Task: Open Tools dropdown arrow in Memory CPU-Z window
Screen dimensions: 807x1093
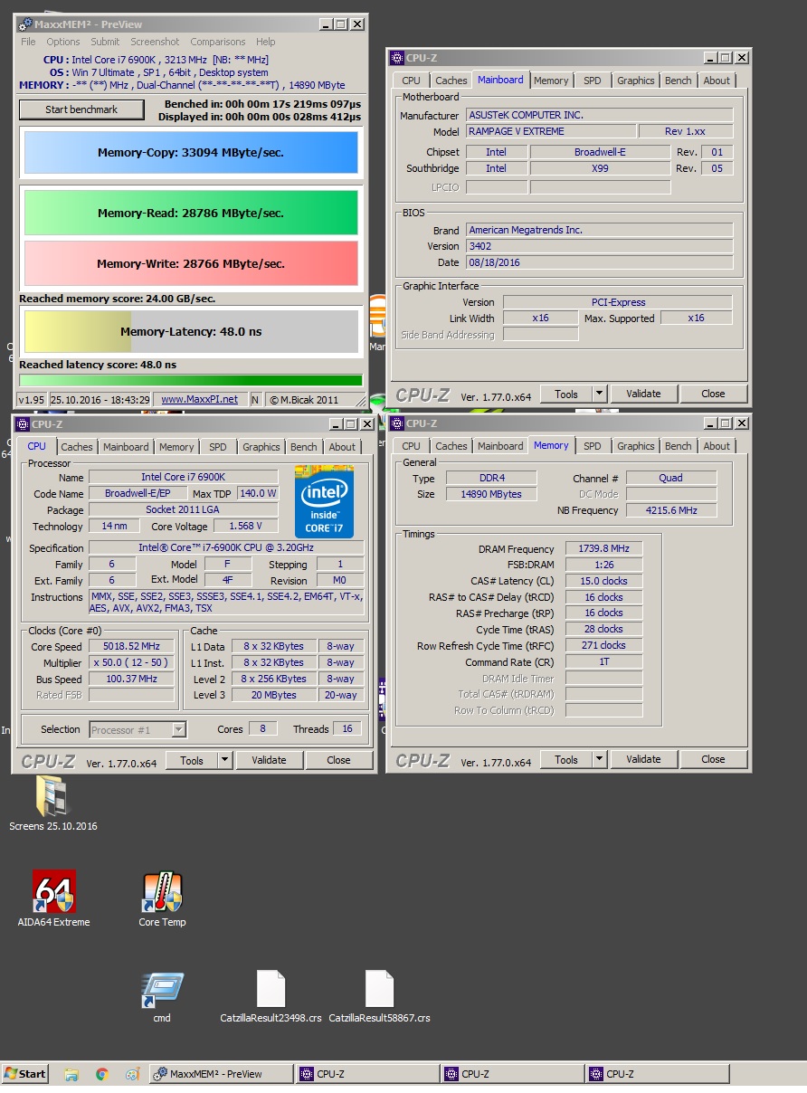Action: (599, 759)
